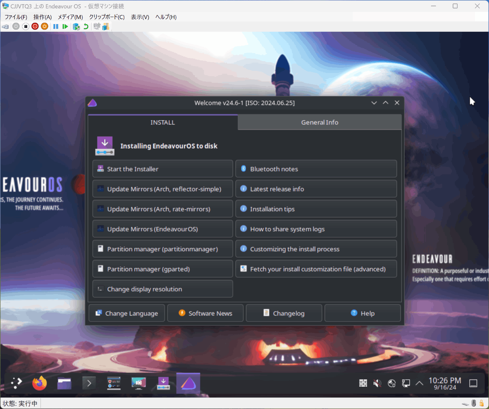The height and width of the screenshot is (409, 489).
Task: Click Start the Installer
Action: click(x=163, y=169)
